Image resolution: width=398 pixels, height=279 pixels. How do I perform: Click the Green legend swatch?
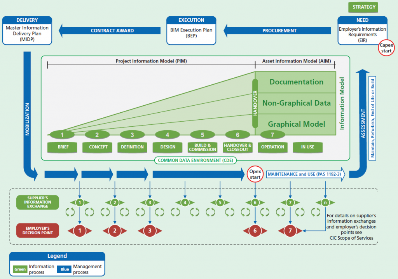point(20,269)
